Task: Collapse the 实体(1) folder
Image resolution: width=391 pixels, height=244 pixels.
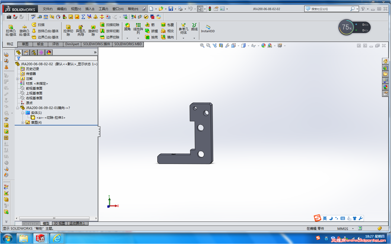Action: [23, 113]
